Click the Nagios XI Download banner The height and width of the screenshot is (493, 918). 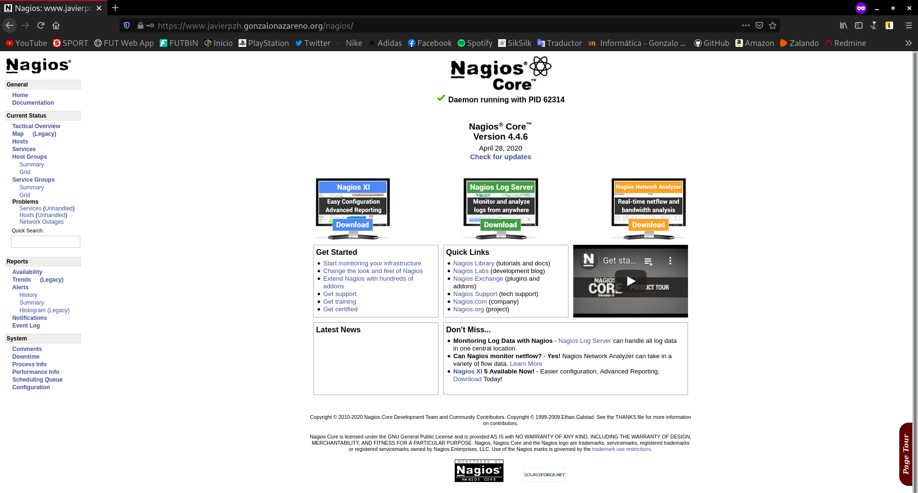(x=352, y=209)
